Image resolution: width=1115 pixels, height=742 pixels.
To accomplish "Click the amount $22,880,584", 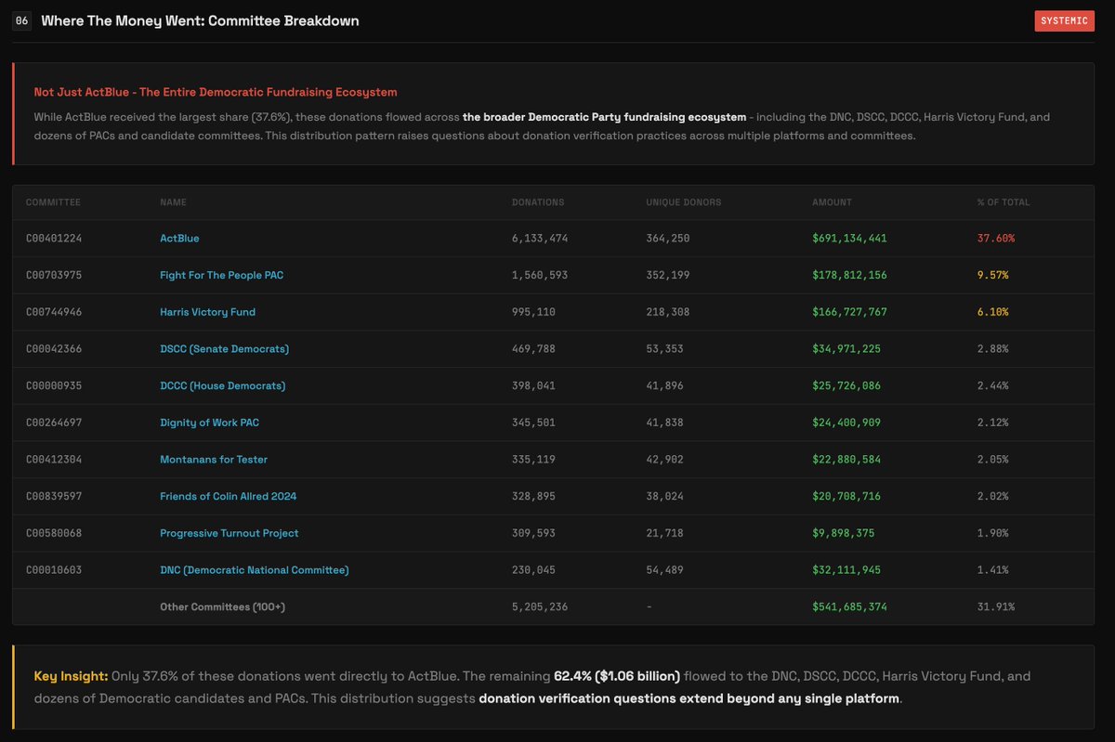I will coord(846,460).
